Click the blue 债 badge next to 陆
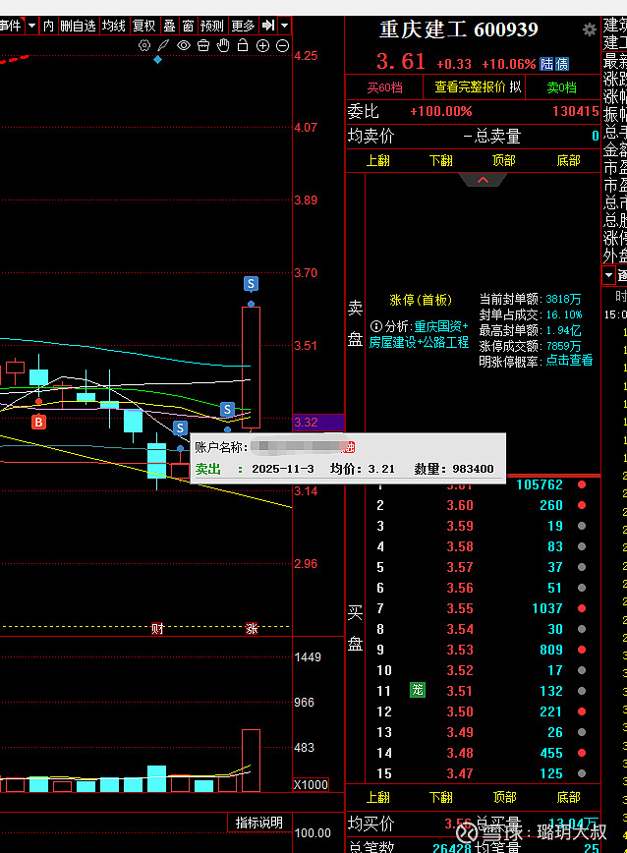 (x=562, y=64)
